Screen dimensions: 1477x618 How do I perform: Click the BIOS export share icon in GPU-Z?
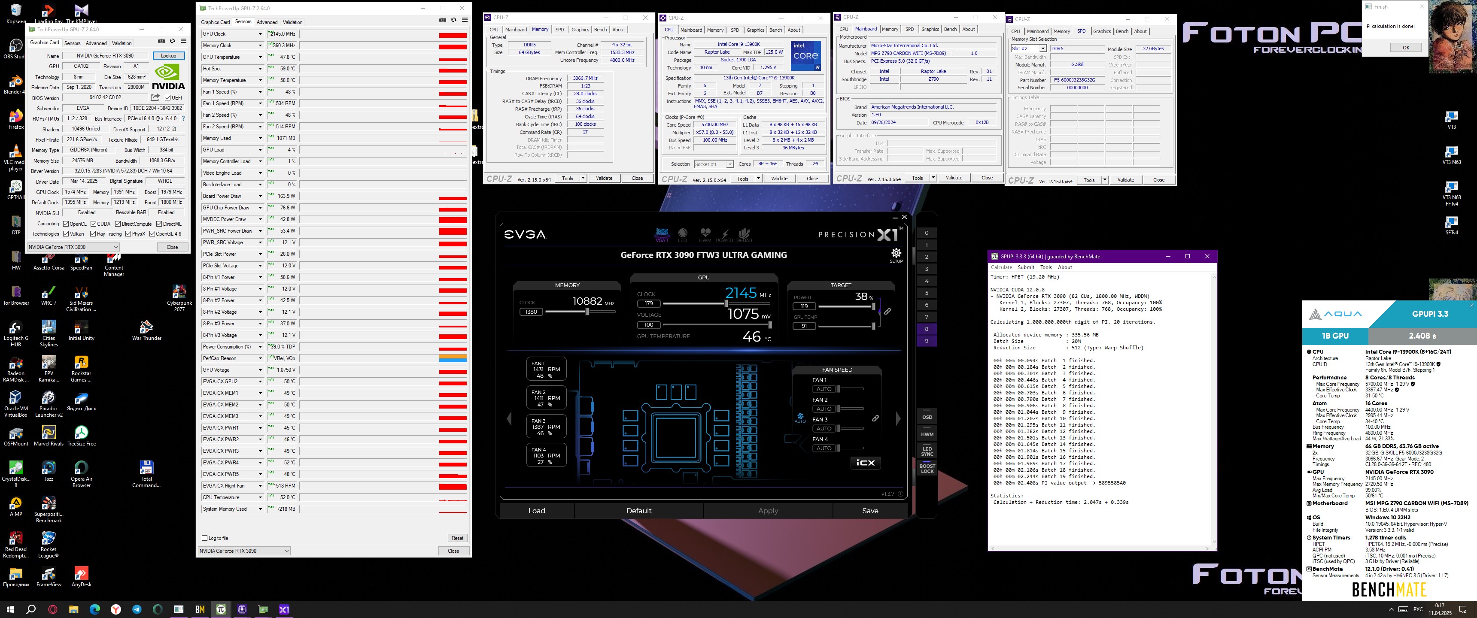pyautogui.click(x=155, y=97)
